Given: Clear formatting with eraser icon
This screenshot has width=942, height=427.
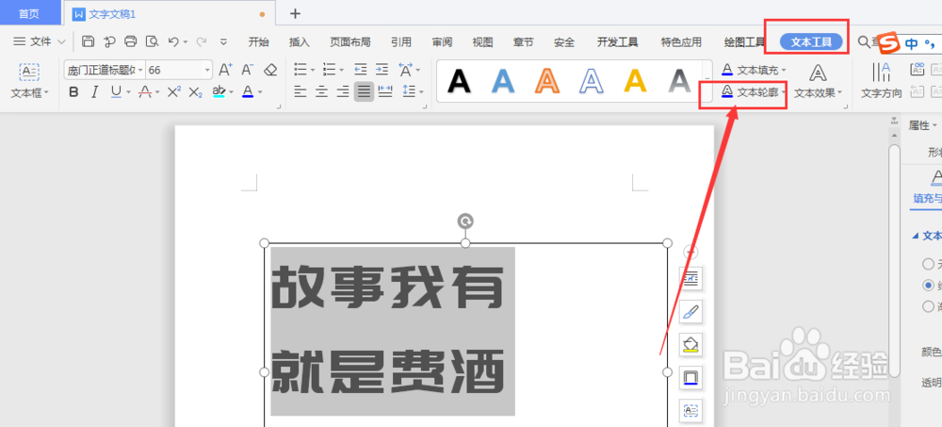Looking at the screenshot, I should click(x=270, y=70).
